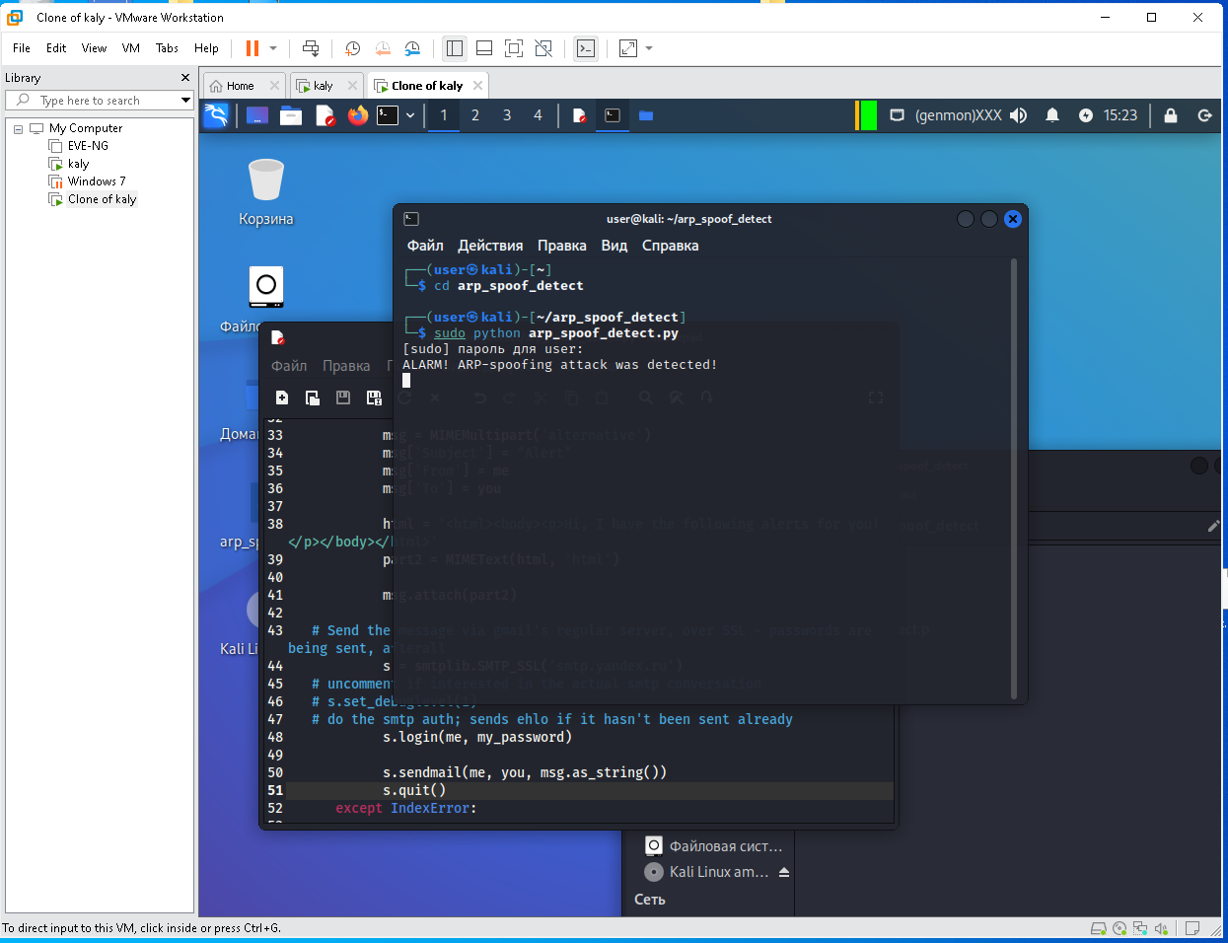Switch to workspace 4
The width and height of the screenshot is (1228, 943).
(x=538, y=115)
